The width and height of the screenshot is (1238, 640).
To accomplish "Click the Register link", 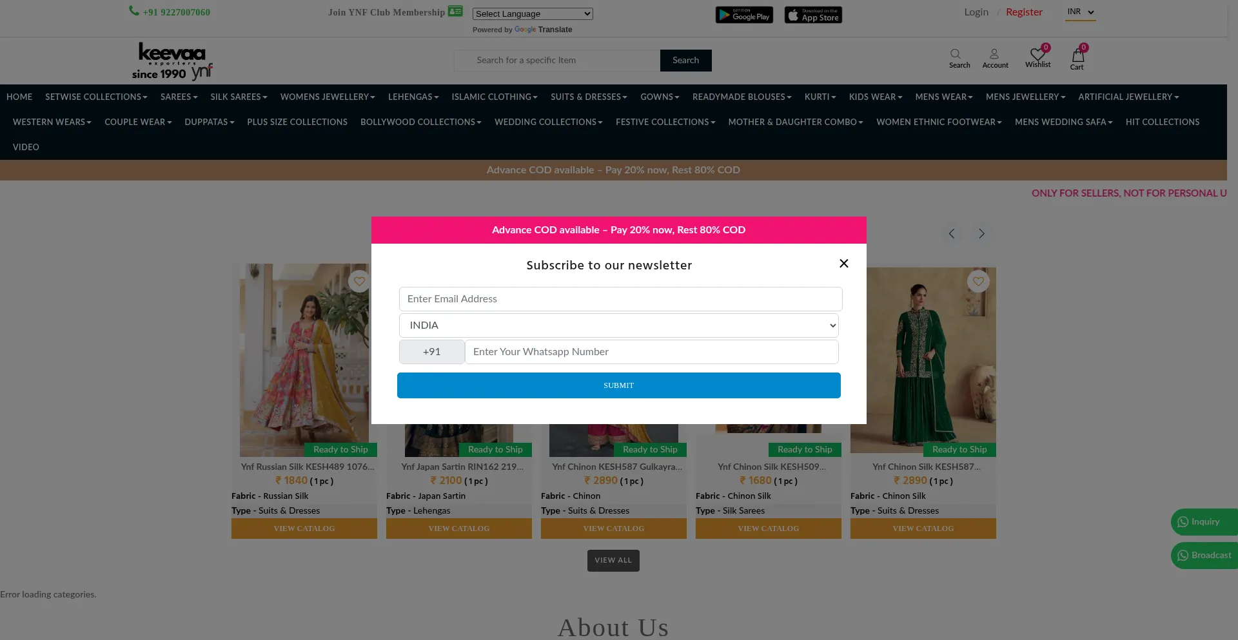I will coord(1024,12).
